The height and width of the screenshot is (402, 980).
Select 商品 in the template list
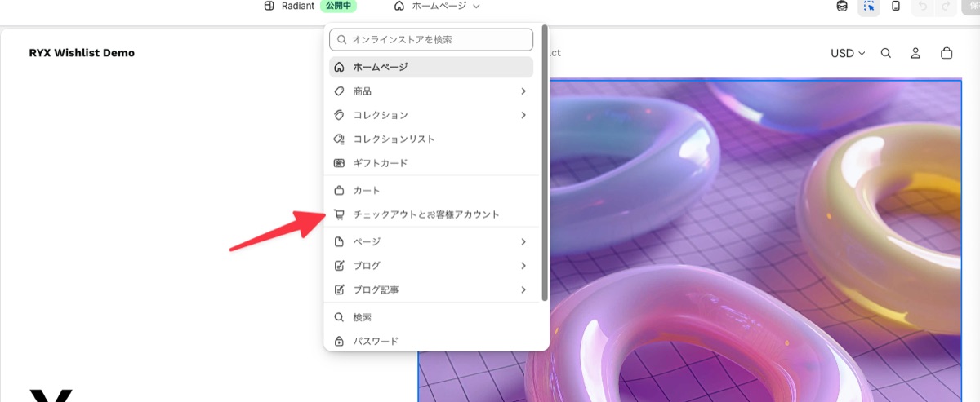431,91
